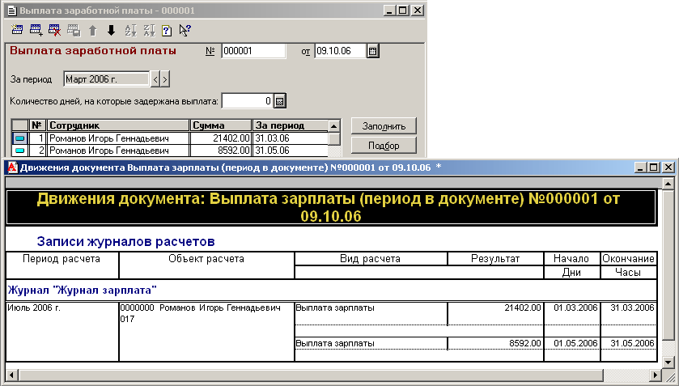Image resolution: width=679 pixels, height=386 pixels.
Task: Click the document number field 000001
Action: [253, 51]
